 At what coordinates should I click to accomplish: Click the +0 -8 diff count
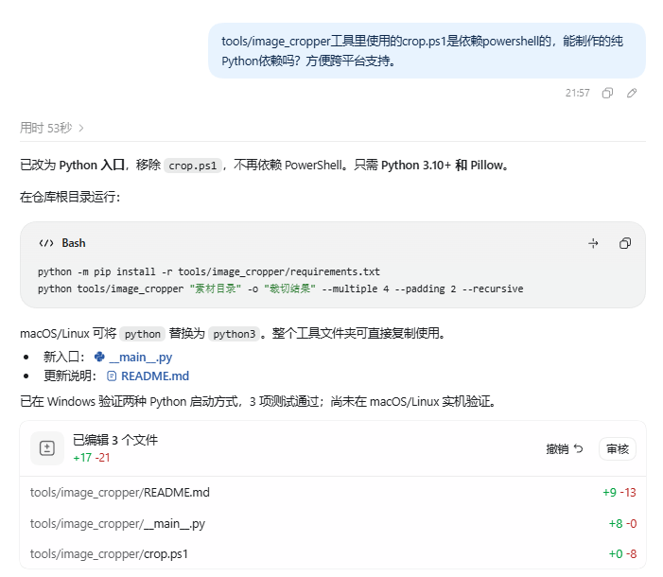pyautogui.click(x=622, y=553)
